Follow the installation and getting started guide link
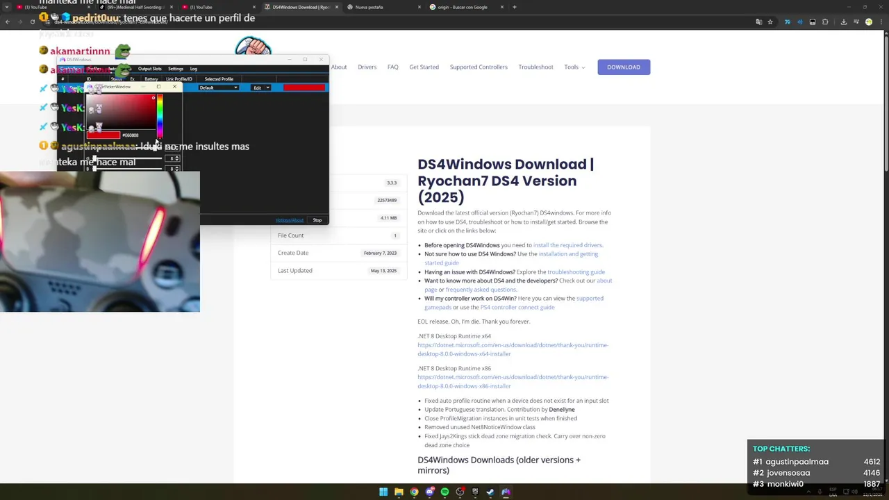Screen dimensions: 889x500 coord(511,258)
